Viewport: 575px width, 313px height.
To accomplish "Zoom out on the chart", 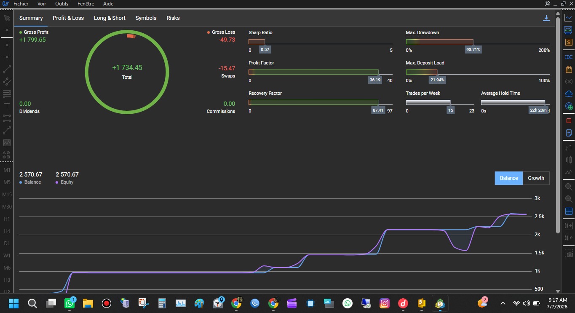I will click(569, 199).
